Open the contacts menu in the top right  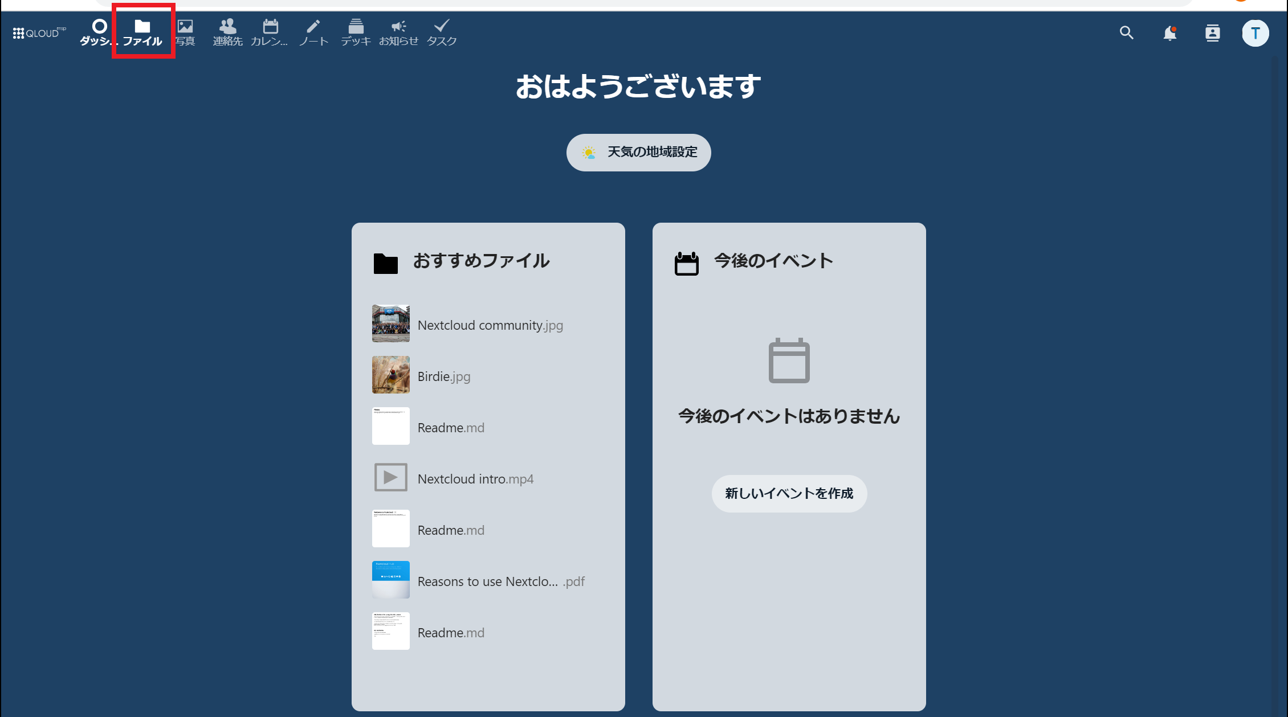point(1213,33)
